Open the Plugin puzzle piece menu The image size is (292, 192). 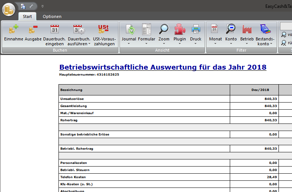180,29
